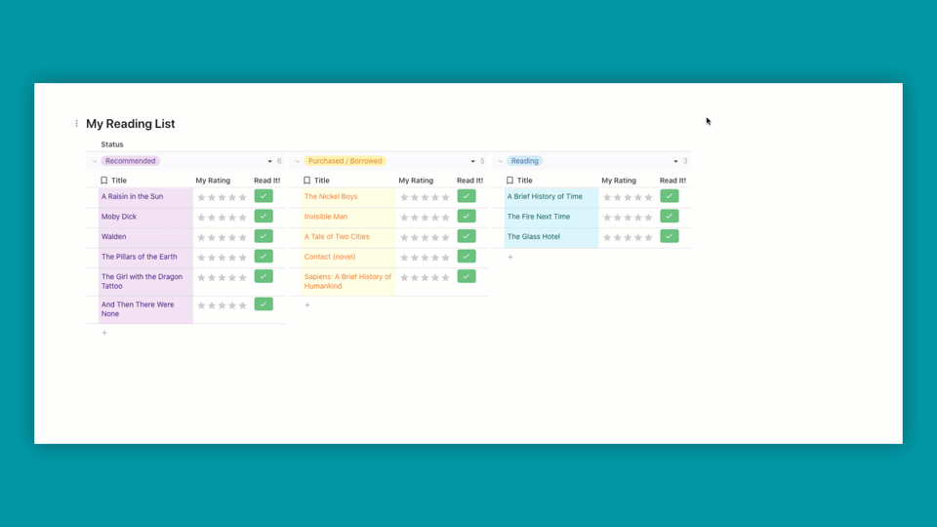Click the My Rating header in the Reading group
Viewport: 937px width, 527px height.
[619, 181]
